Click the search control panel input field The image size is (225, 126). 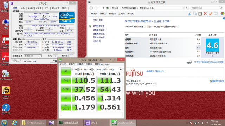pos(206,8)
